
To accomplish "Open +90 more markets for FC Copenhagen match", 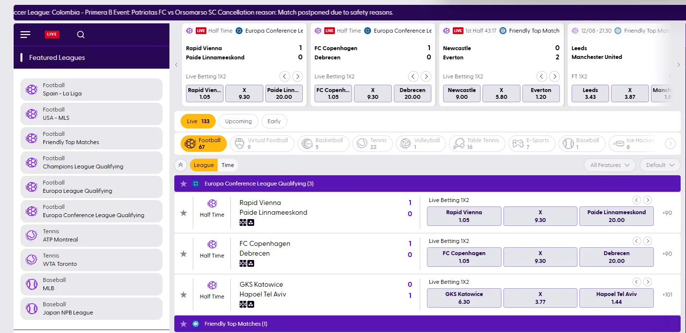I will (x=667, y=254).
